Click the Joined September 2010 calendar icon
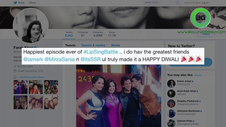The image size is (226, 127). [15, 71]
